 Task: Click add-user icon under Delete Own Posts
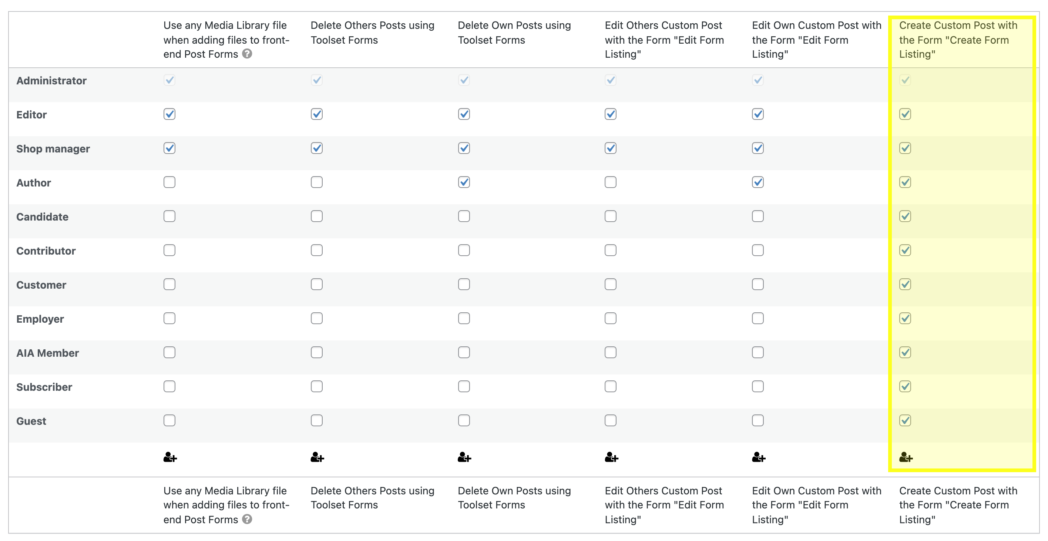[464, 458]
